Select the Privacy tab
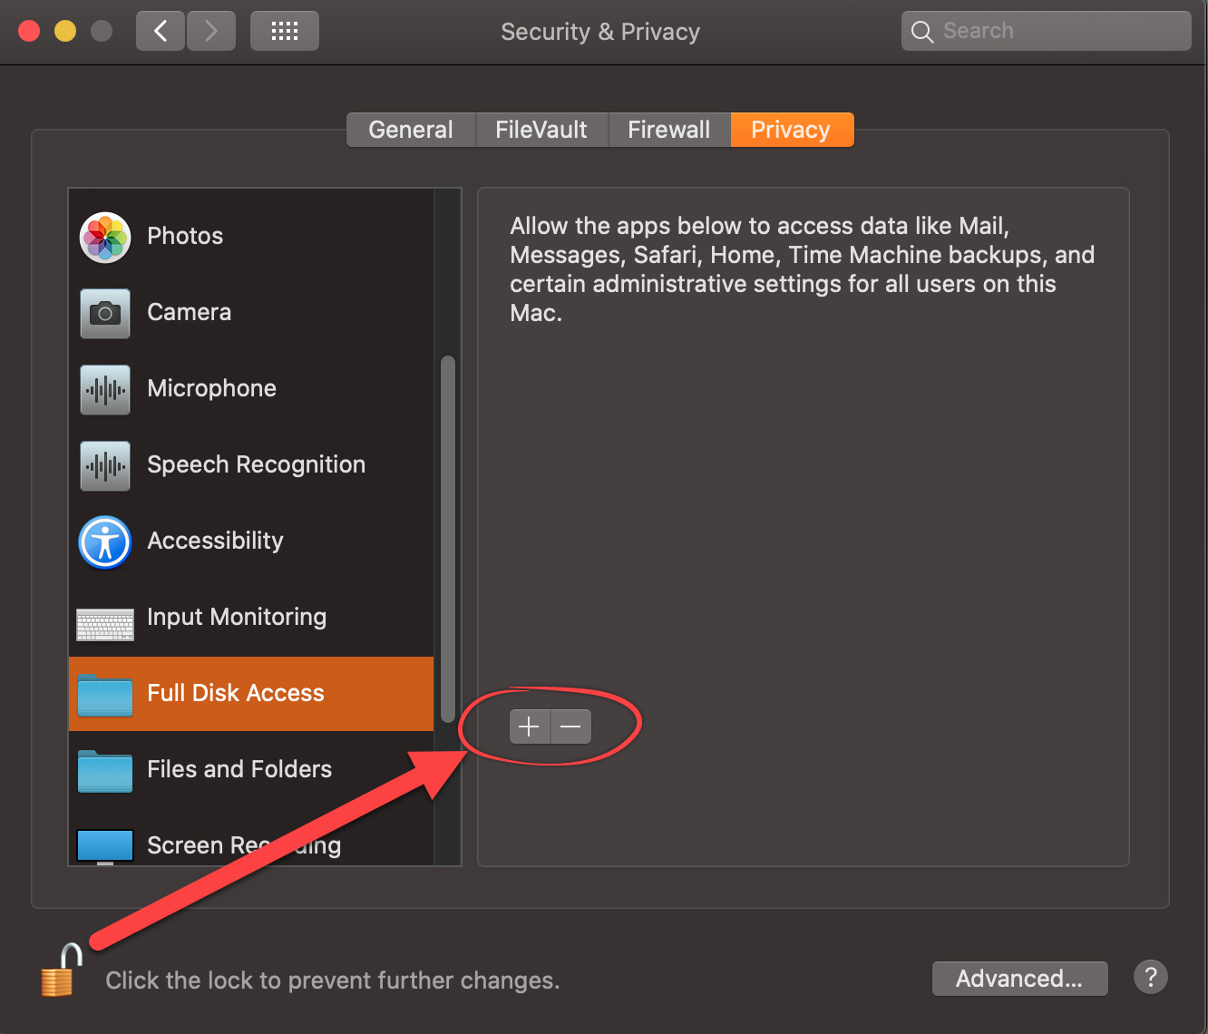Screen dimensions: 1208x1034 click(x=792, y=130)
